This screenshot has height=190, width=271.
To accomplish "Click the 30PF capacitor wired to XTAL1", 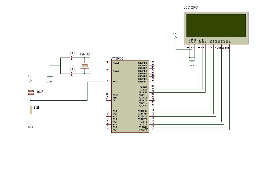I will tap(71, 58).
